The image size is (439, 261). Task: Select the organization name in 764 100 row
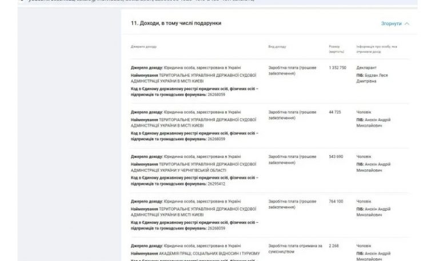(x=193, y=212)
